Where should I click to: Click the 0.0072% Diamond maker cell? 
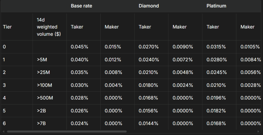183,60
